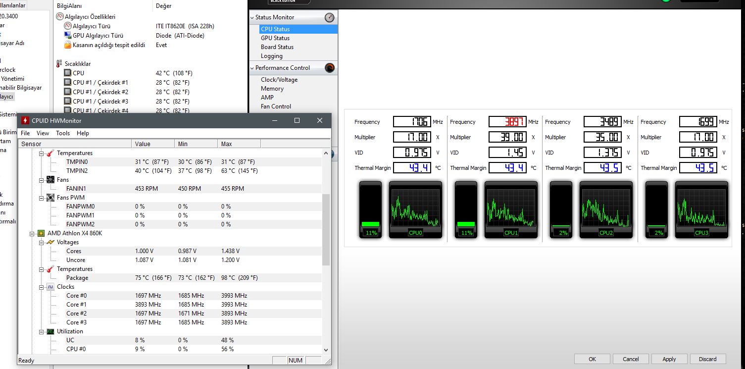Viewport: 745px width, 369px height.
Task: Open the View menu in HWMonitor
Action: pyautogui.click(x=43, y=133)
